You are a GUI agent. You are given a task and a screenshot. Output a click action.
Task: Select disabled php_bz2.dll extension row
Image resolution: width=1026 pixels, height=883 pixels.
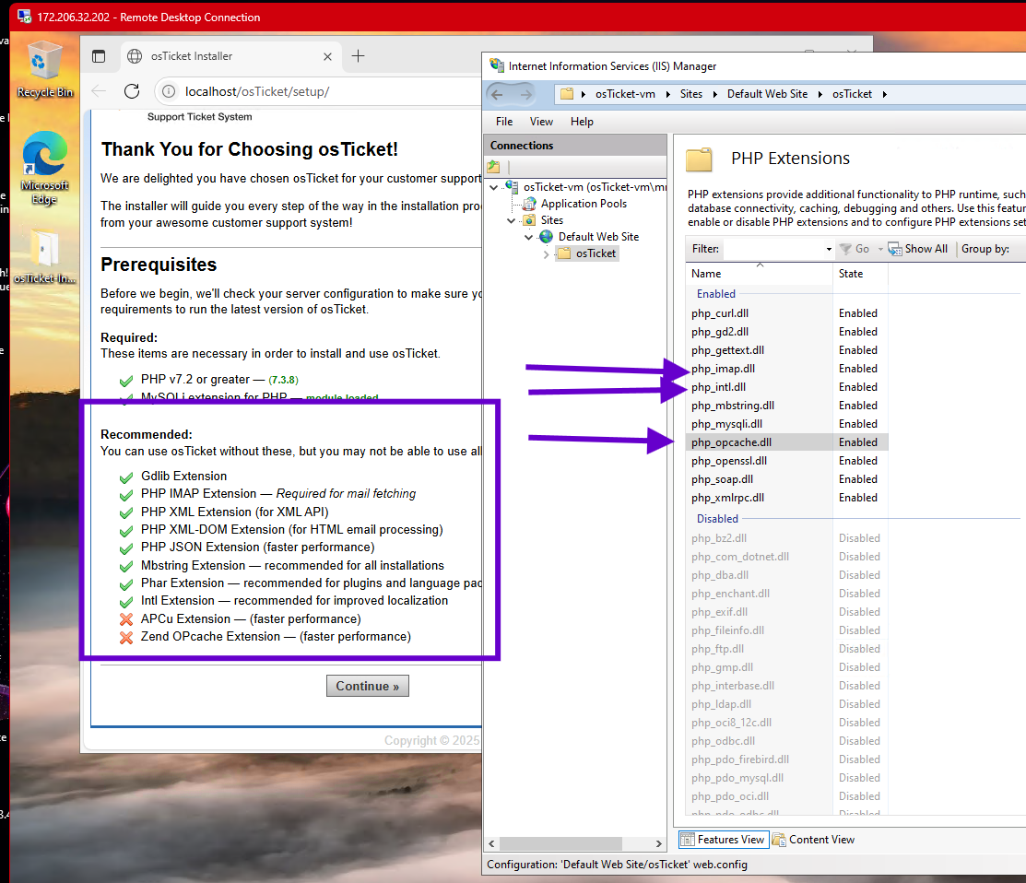(786, 538)
